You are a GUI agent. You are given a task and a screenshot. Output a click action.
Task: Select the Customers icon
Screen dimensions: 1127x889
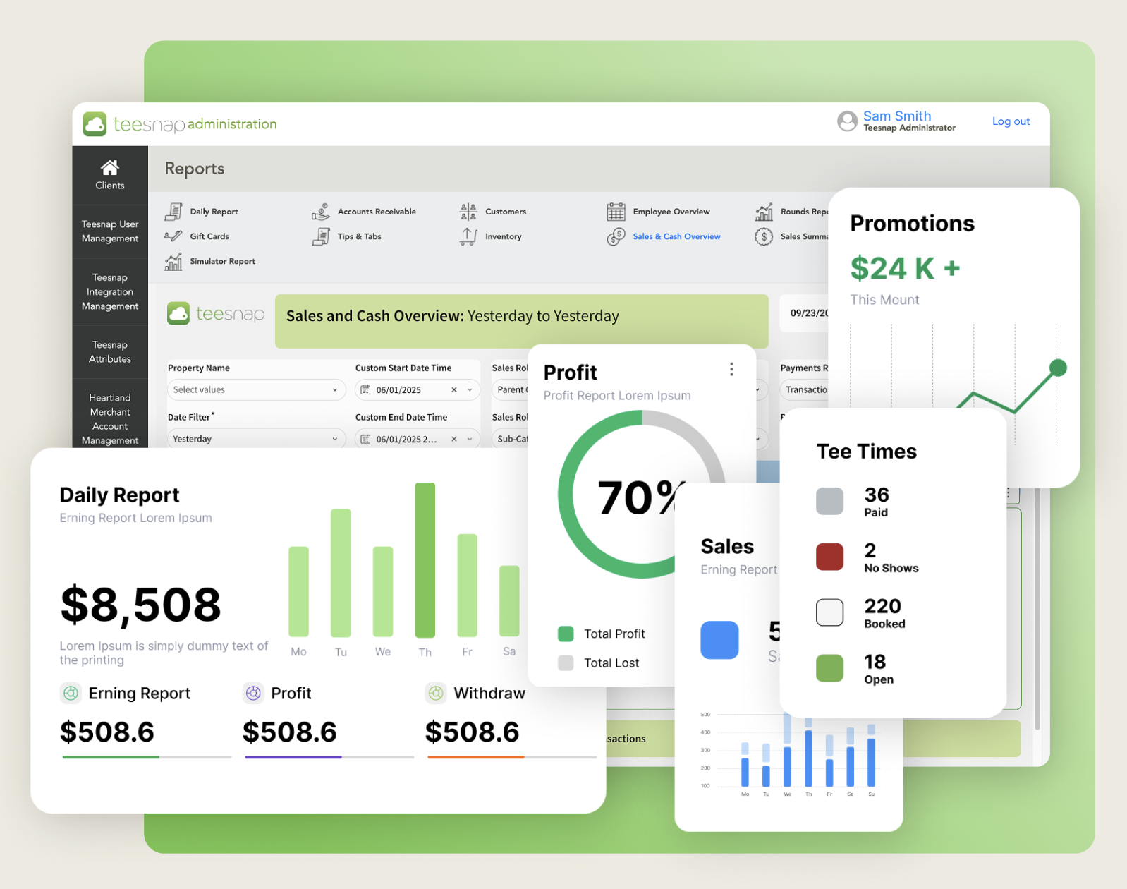pos(468,212)
